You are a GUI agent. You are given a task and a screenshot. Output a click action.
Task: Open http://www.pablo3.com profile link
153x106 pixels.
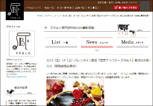coord(17,77)
